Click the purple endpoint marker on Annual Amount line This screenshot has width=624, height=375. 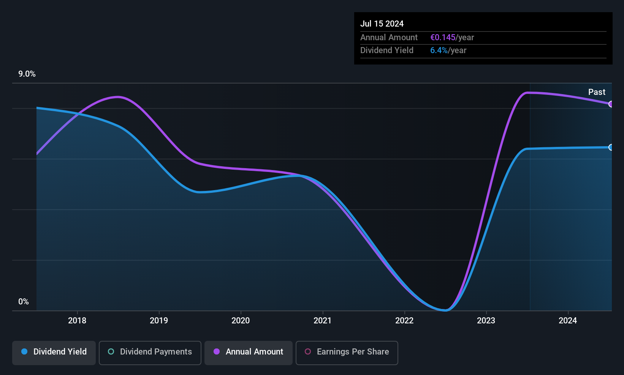point(611,104)
